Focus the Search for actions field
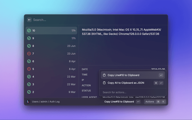 point(132,92)
